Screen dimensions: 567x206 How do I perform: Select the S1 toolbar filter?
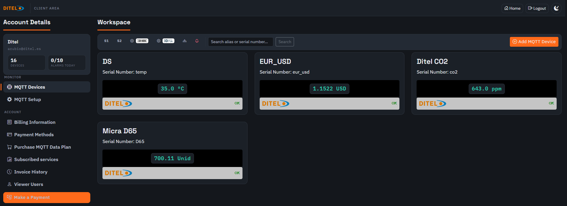click(107, 41)
